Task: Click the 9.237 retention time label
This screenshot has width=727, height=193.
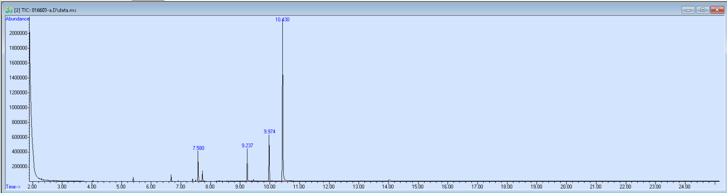Action: (x=247, y=146)
